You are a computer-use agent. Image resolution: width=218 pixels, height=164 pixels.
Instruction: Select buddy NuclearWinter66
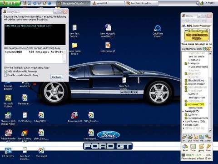click(x=198, y=67)
